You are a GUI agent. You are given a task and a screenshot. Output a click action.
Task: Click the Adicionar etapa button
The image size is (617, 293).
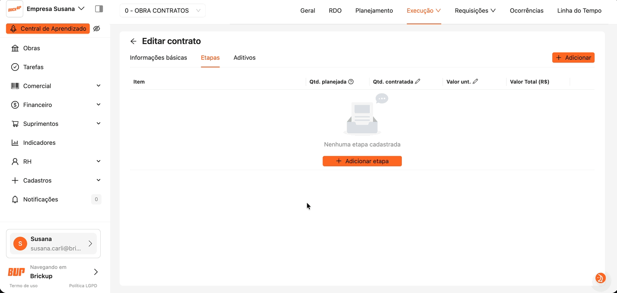pos(362,161)
